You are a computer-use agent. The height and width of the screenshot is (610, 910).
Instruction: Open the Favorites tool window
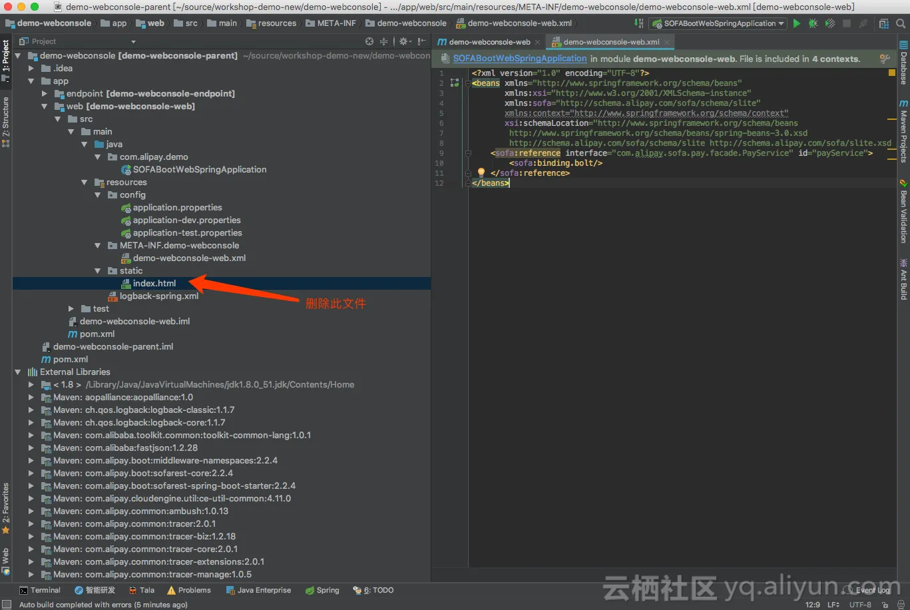click(5, 507)
